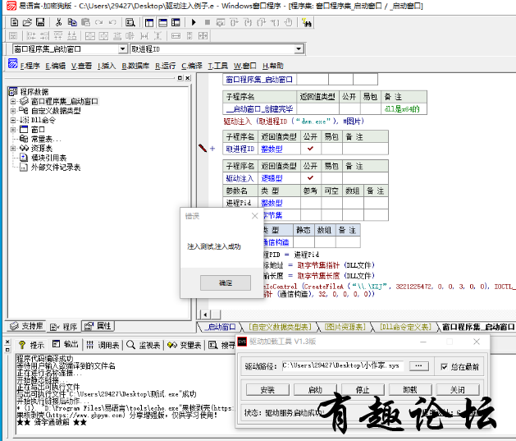Open the 输出 output tab
This screenshot has width=516, height=441.
pos(66,345)
